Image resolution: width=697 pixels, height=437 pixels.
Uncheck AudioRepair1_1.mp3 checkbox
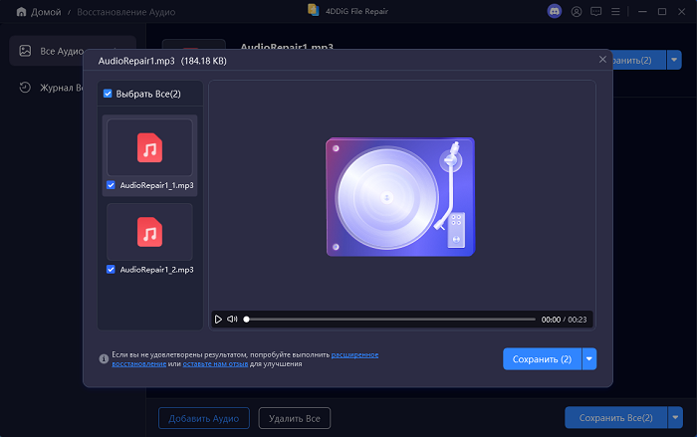pos(111,185)
